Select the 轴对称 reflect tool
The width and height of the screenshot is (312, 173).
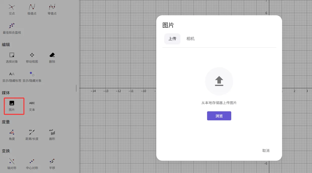(x=12, y=163)
